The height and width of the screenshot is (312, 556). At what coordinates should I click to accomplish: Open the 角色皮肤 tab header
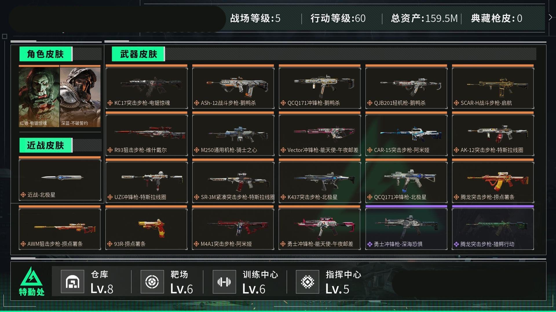point(46,54)
